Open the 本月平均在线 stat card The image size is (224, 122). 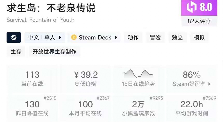pyautogui.click(x=86, y=108)
